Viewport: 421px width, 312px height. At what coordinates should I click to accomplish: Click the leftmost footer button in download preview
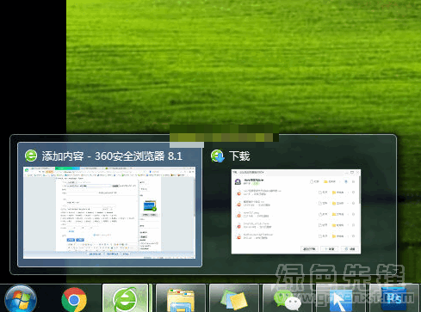(x=309, y=249)
